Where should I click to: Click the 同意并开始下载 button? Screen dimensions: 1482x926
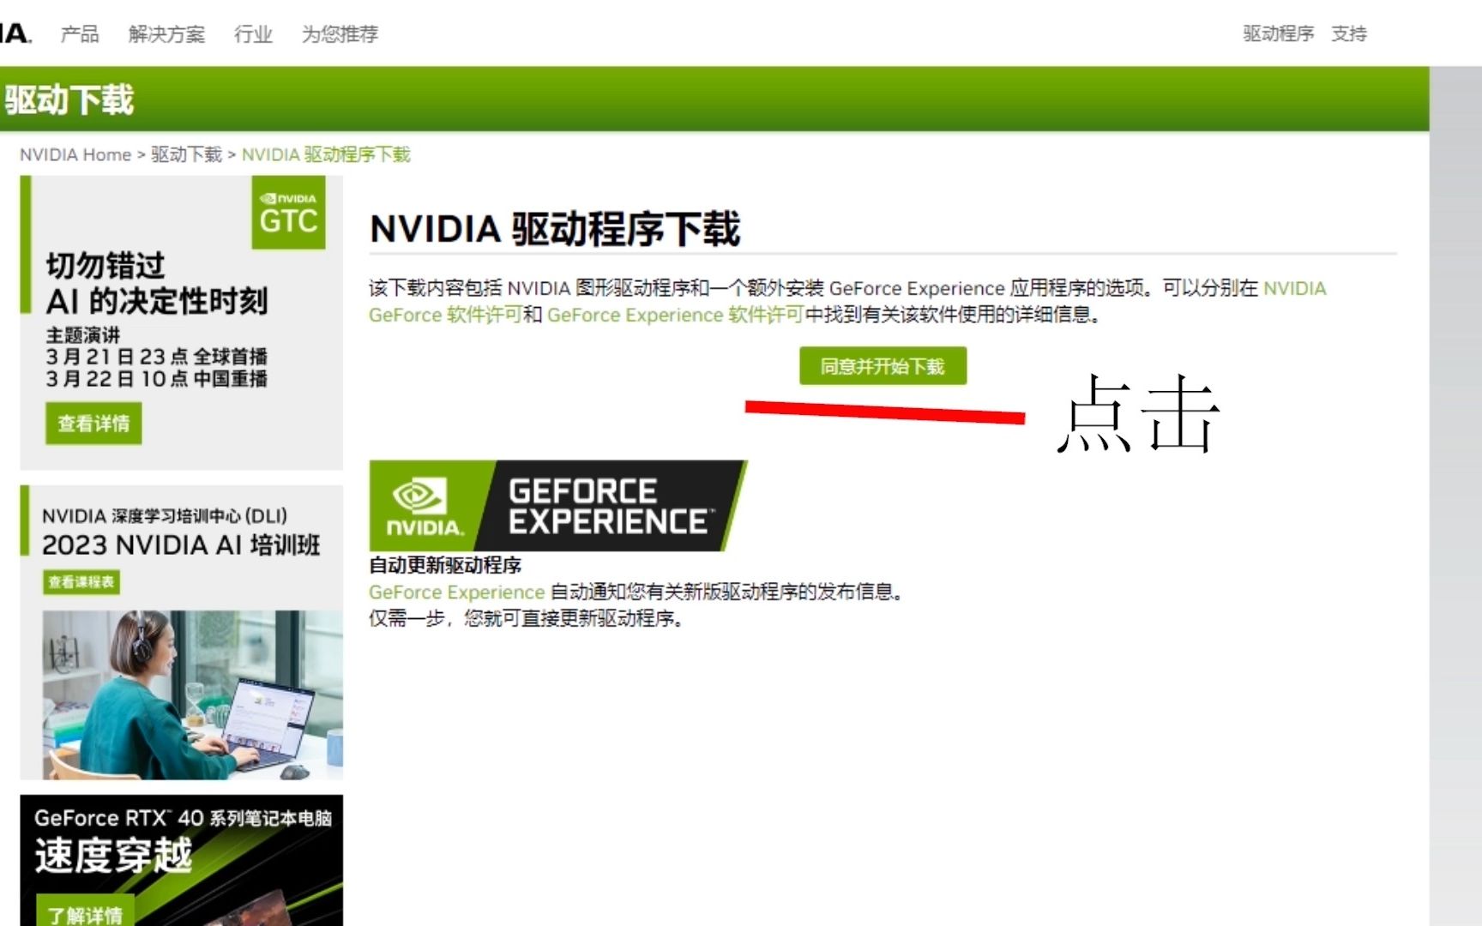(883, 366)
